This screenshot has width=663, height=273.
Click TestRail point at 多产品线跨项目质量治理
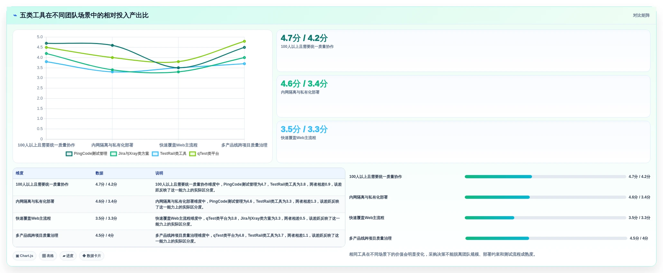pos(244,64)
